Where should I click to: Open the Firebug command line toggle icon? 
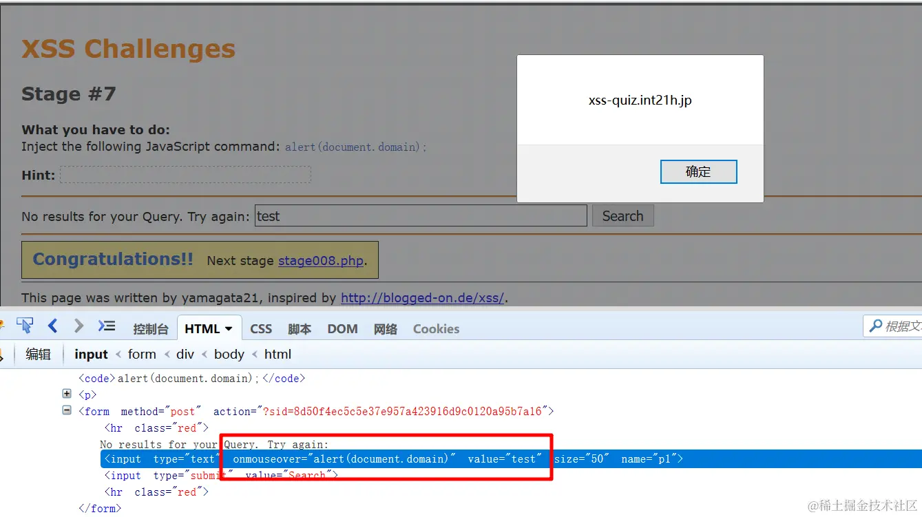107,326
